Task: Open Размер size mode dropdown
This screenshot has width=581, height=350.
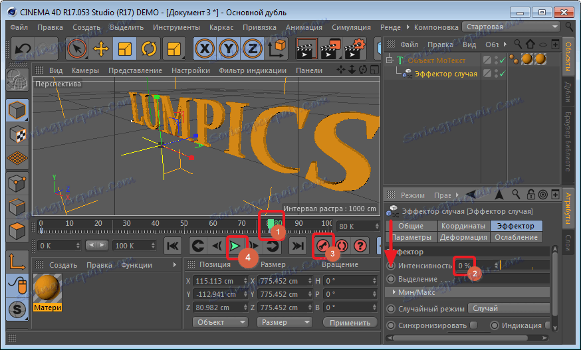Action: coord(285,322)
